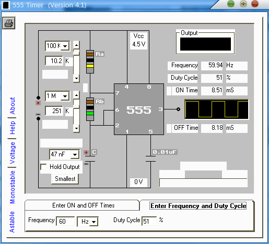Image resolution: width=269 pixels, height=244 pixels.
Task: Switch to Enter ON and OFF Times tab
Action: click(83, 205)
